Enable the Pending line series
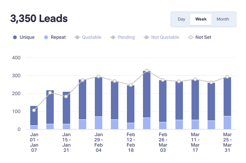This screenshot has height=163, width=246. coord(122,37)
